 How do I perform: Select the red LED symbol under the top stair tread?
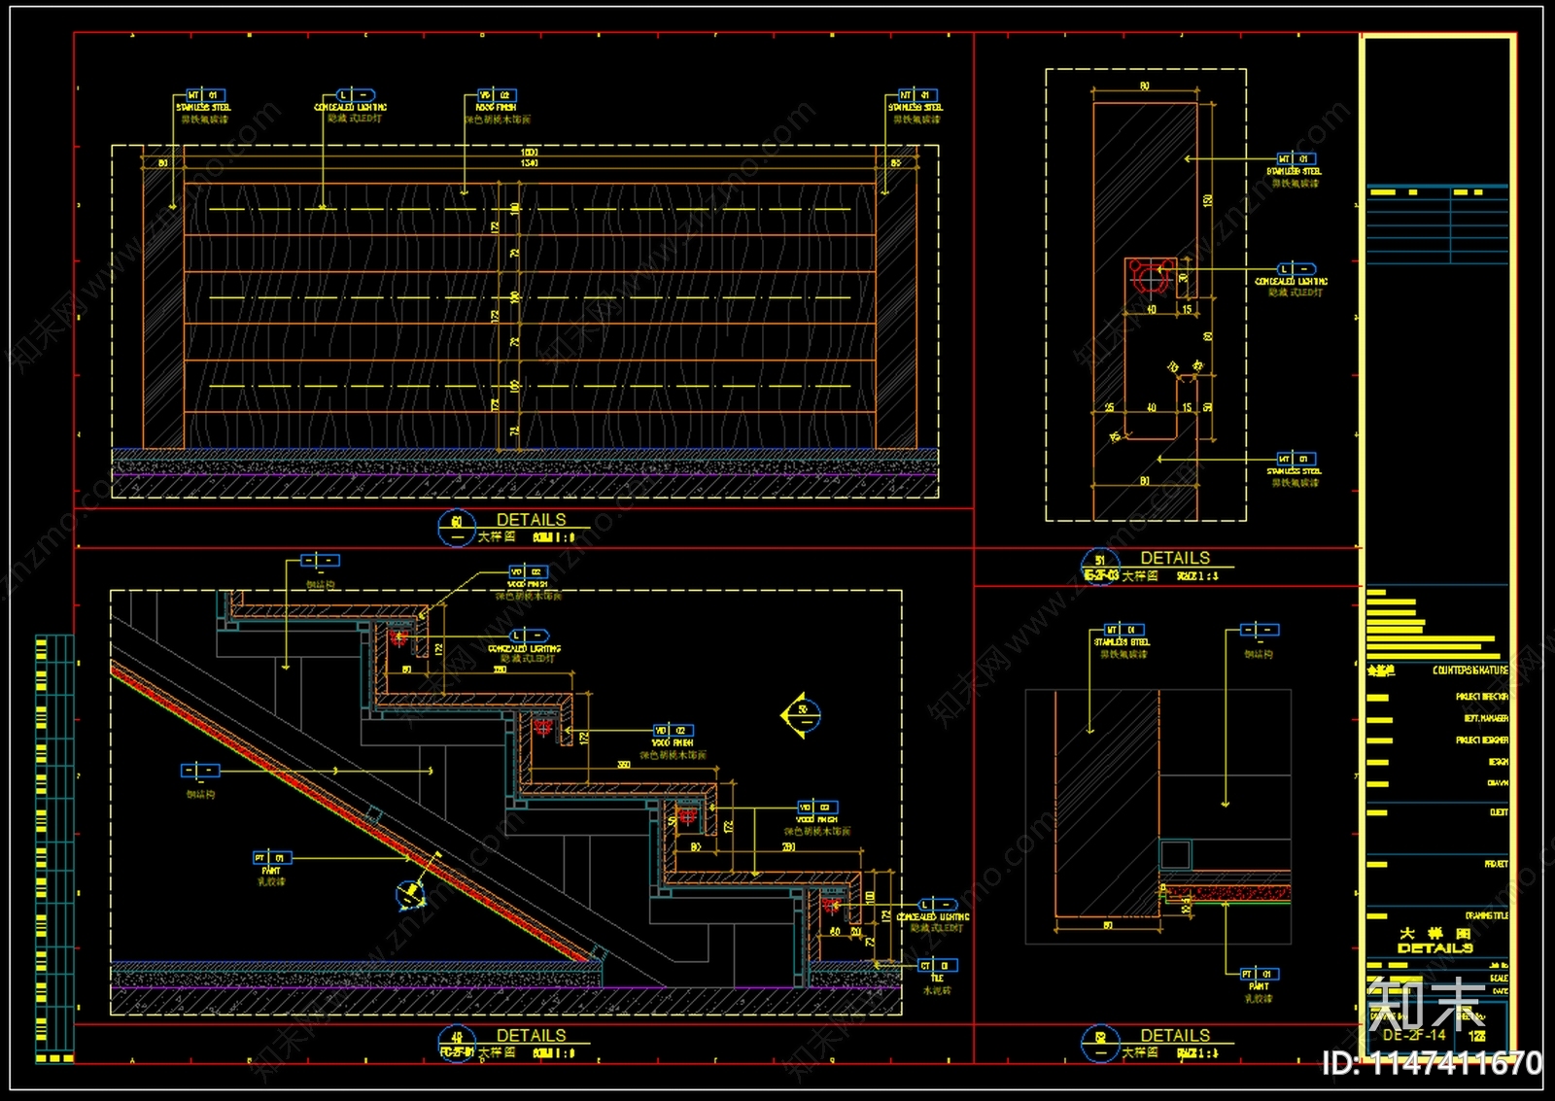[x=398, y=638]
